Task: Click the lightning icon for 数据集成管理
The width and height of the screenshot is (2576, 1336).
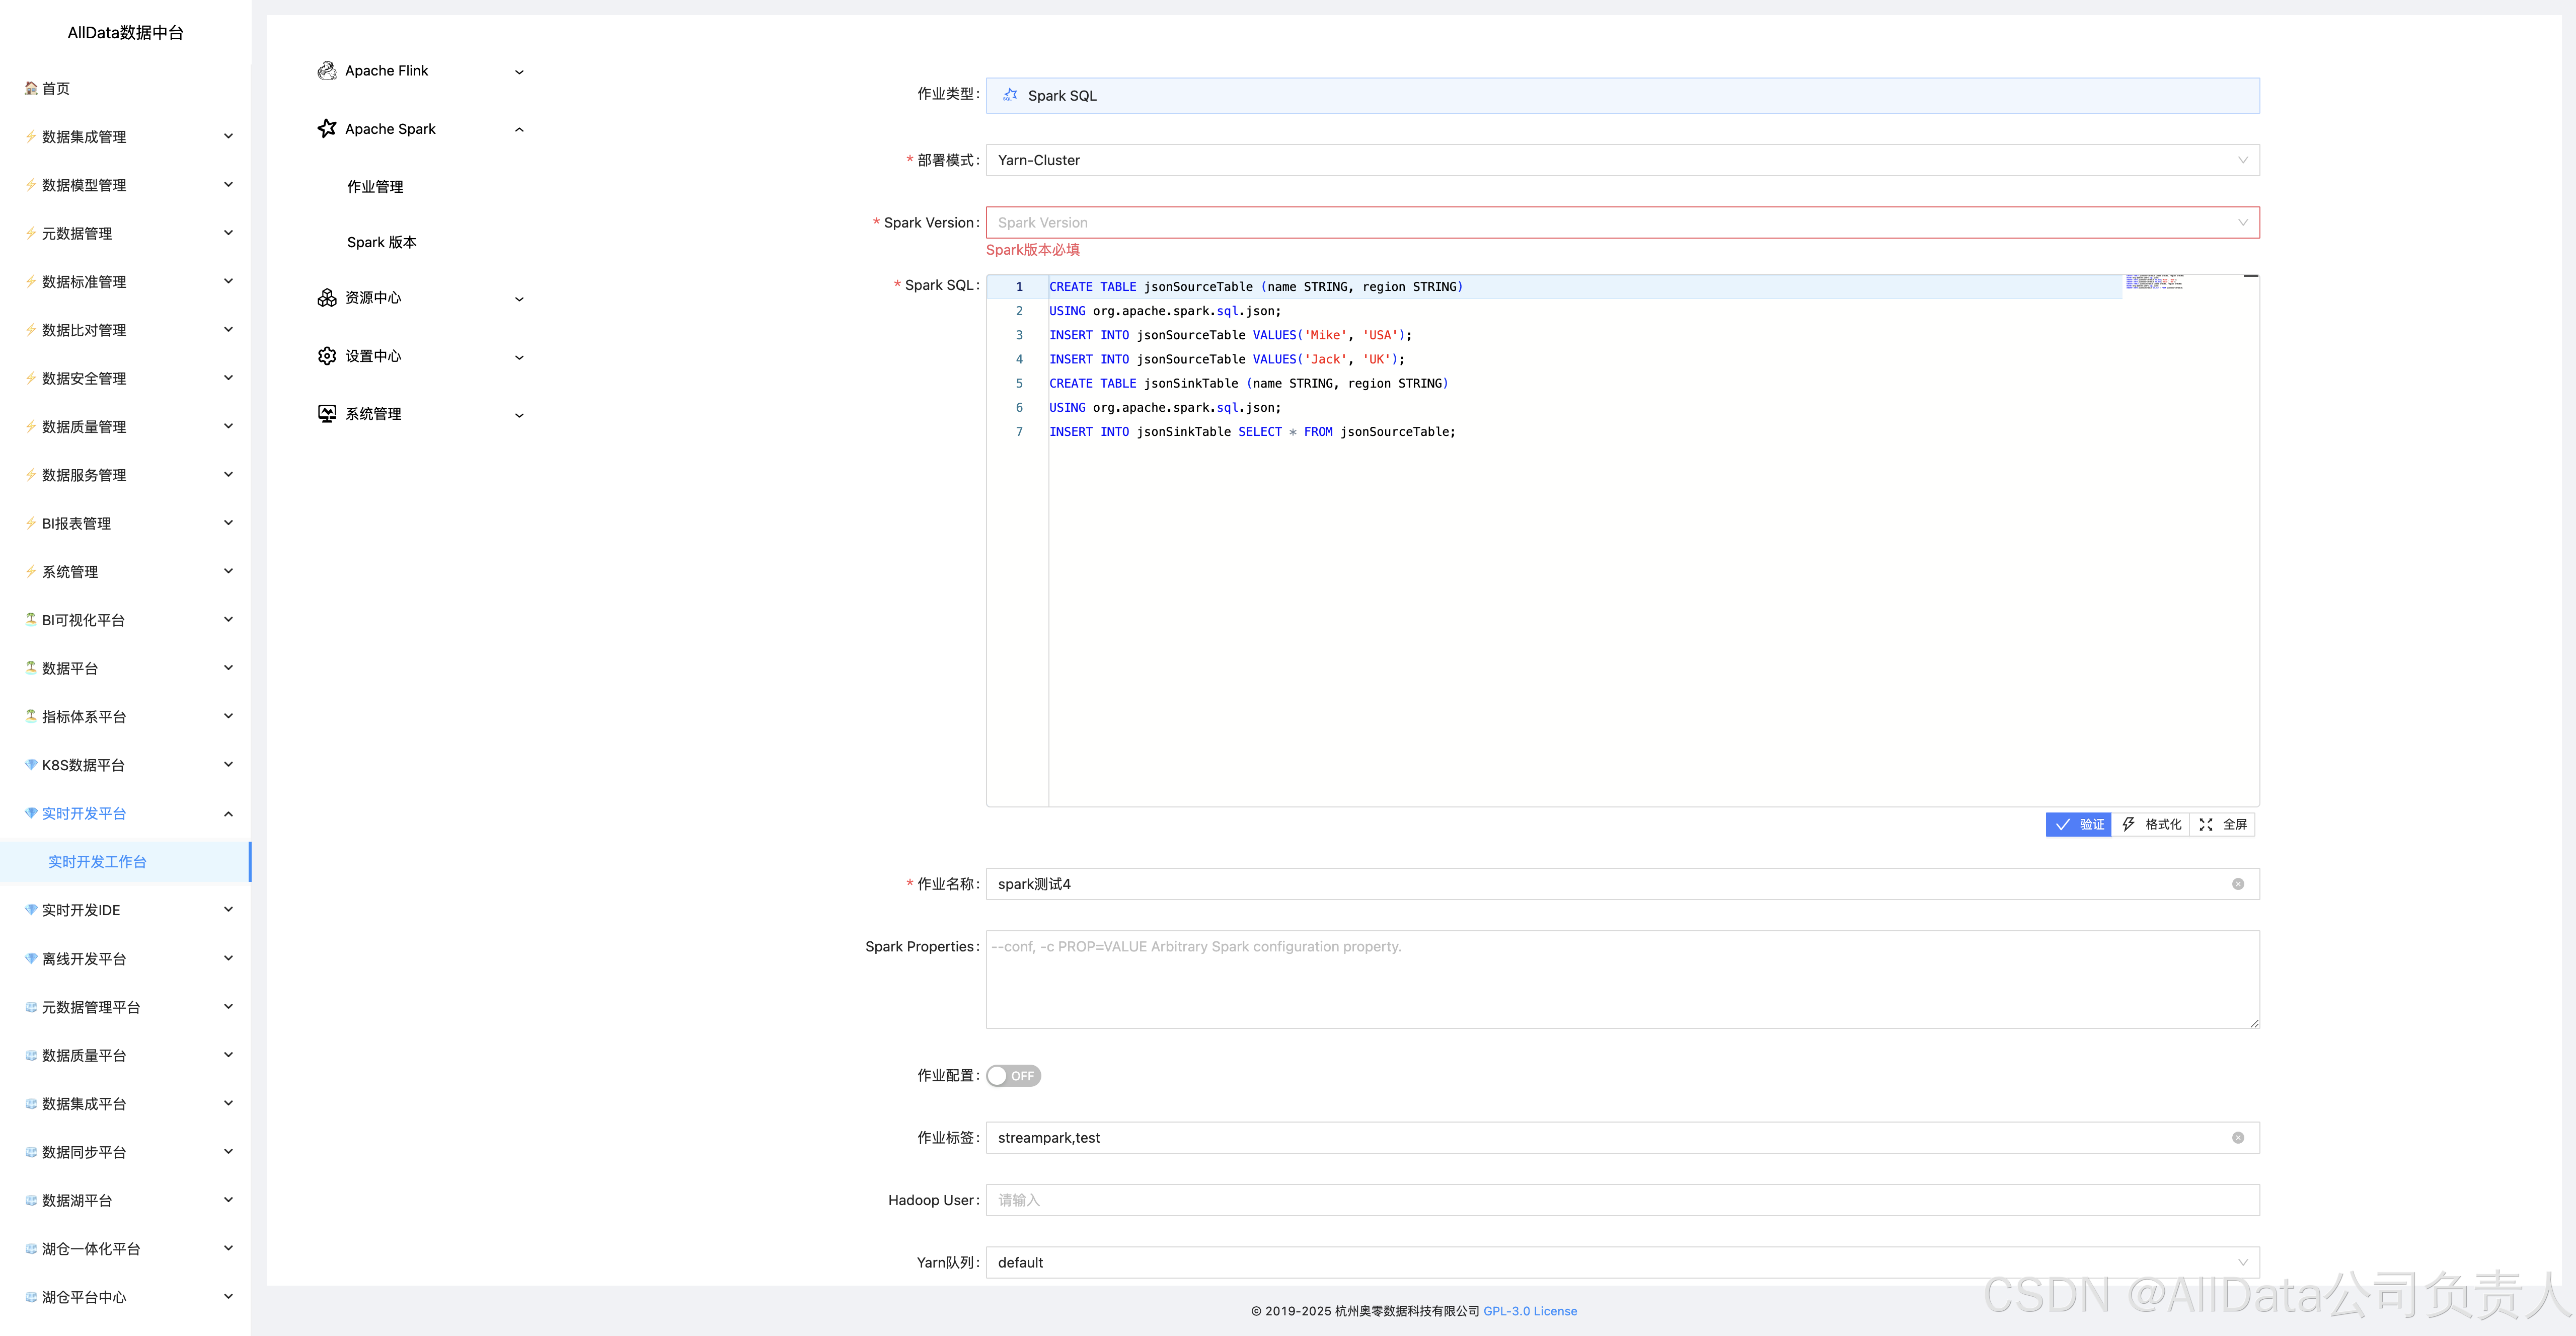Action: [31, 136]
